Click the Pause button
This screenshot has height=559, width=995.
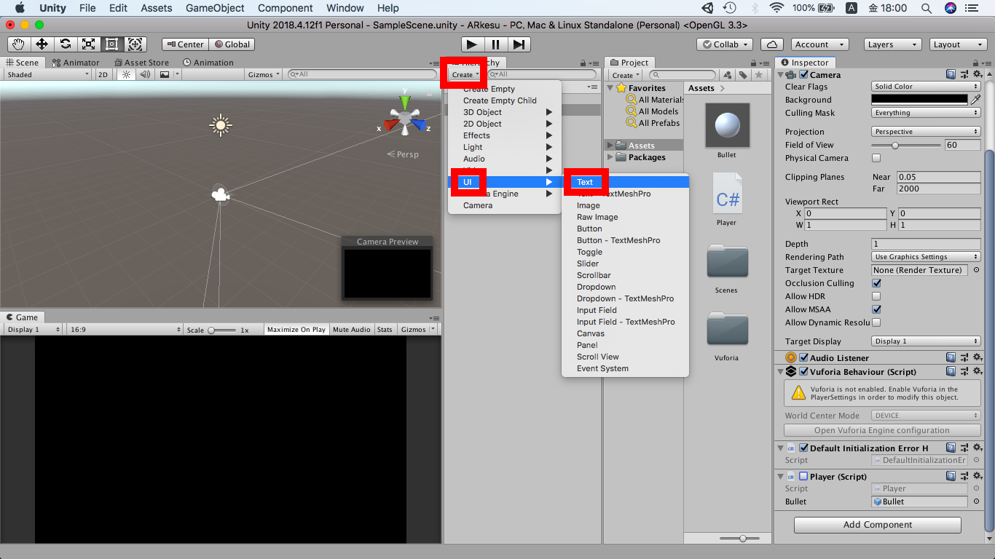[x=495, y=44]
